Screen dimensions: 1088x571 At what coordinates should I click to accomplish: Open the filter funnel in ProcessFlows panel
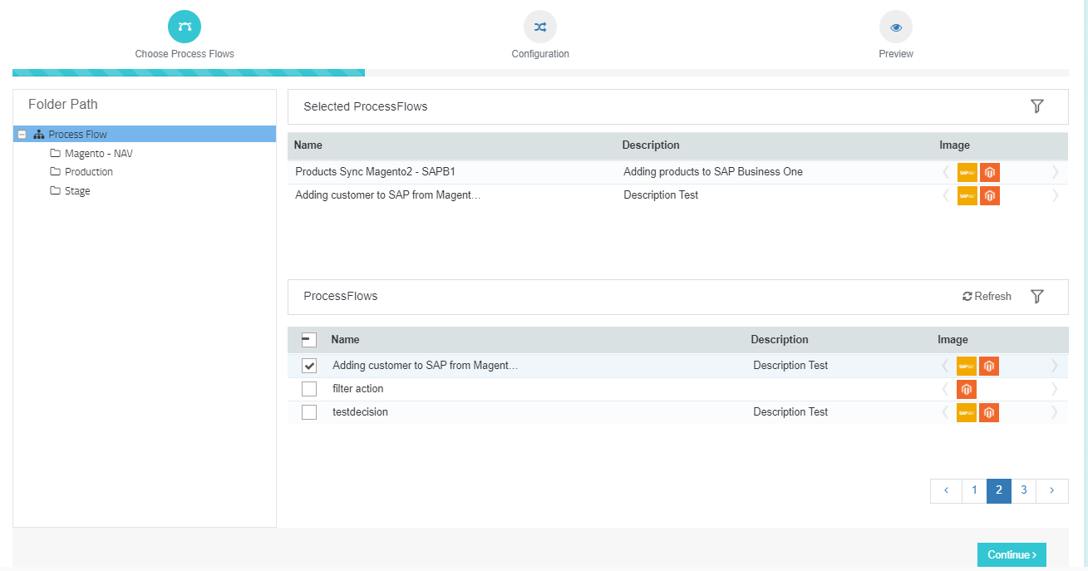point(1036,296)
